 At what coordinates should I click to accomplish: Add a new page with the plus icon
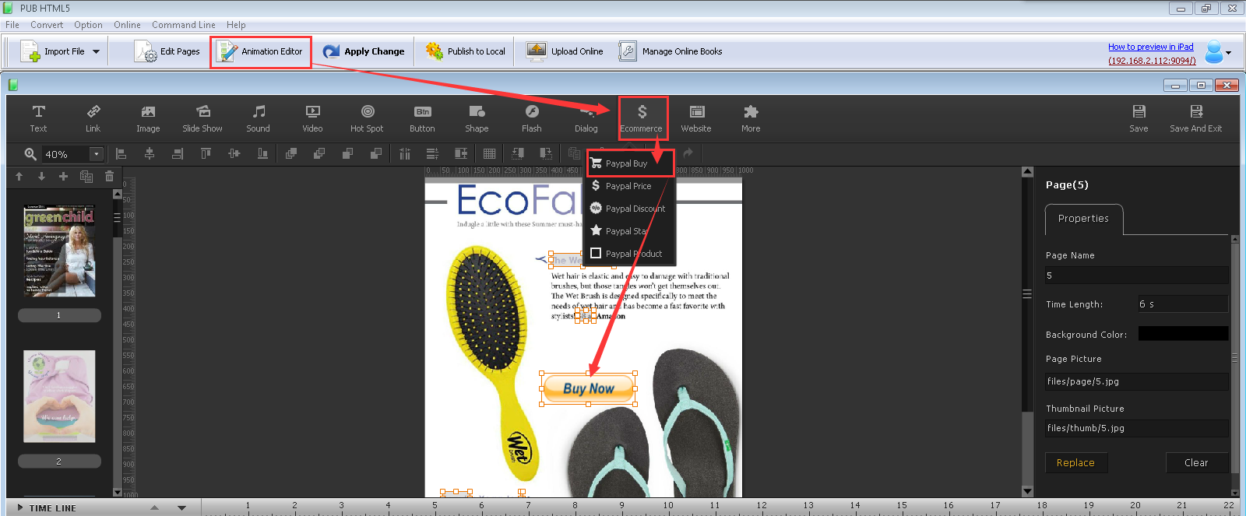64,177
